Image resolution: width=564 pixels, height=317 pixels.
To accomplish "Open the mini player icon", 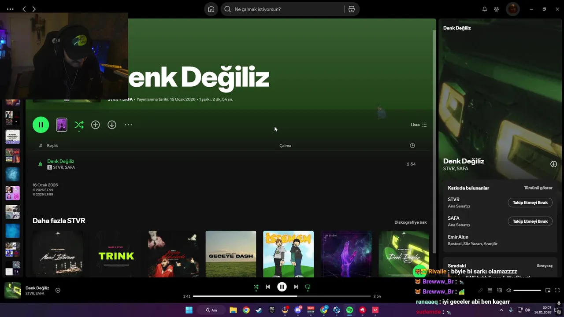I will click(548, 291).
